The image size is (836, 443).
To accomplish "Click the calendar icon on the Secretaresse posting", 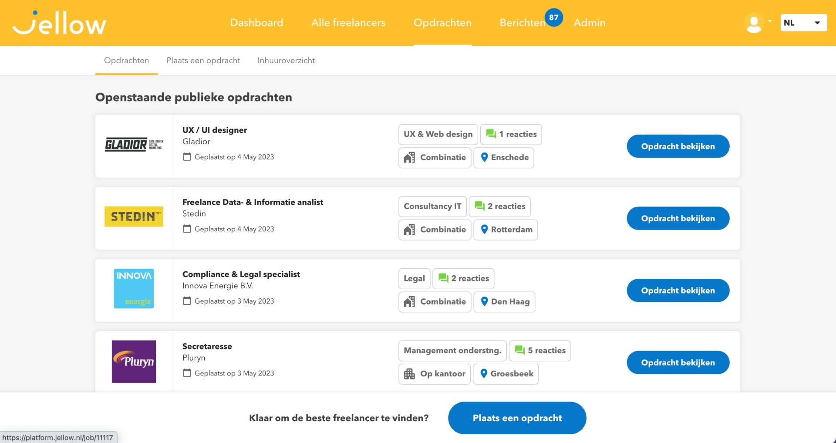I will tap(188, 373).
